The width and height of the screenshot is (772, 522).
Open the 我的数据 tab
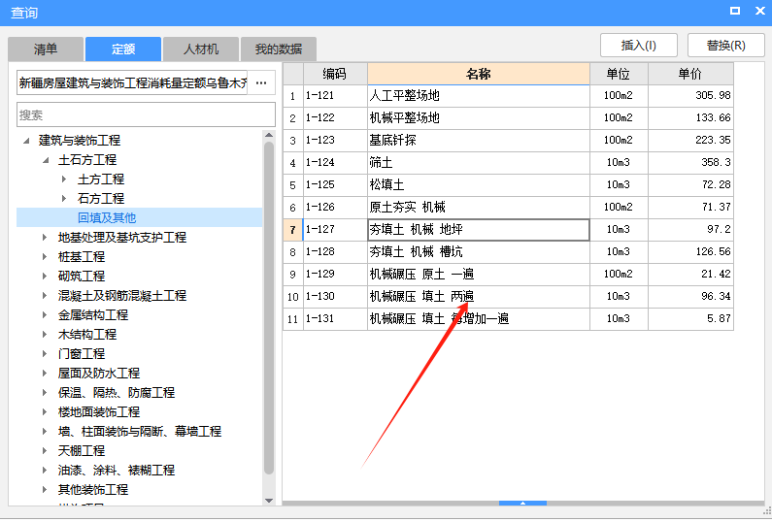(279, 49)
